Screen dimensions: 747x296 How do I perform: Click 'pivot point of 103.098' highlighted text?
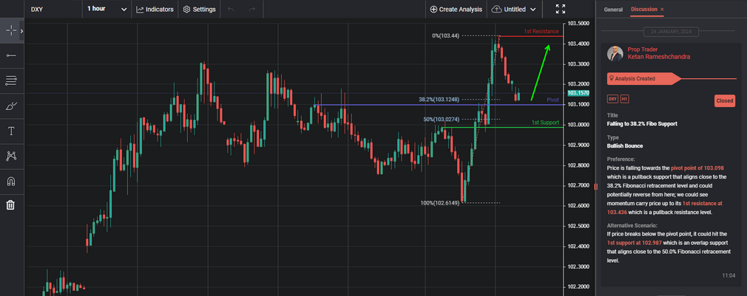coord(697,168)
